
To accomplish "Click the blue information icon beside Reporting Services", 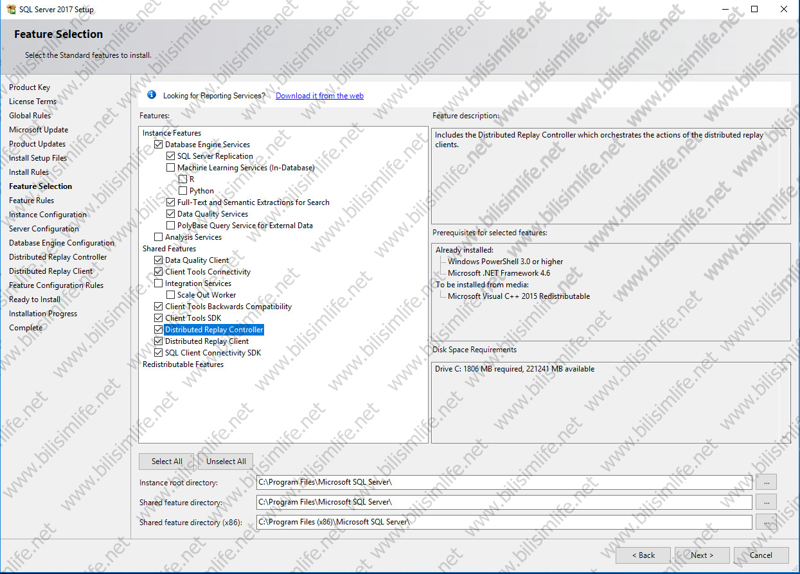I will click(152, 95).
